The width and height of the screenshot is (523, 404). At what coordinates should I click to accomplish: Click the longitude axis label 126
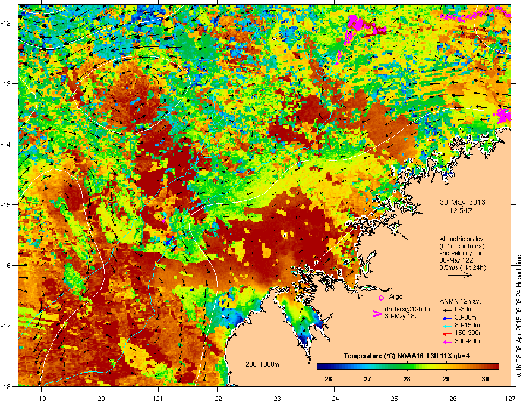click(x=452, y=398)
